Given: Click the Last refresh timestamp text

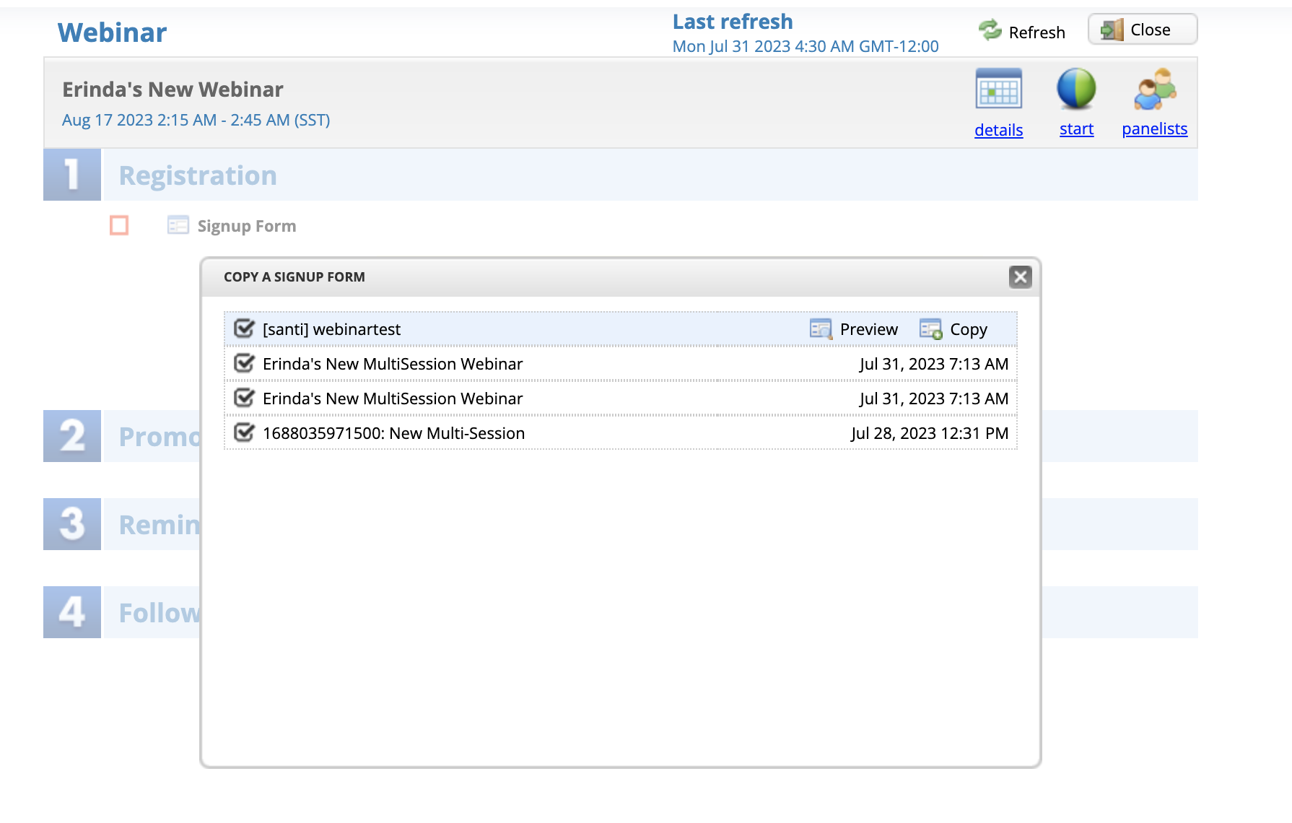Looking at the screenshot, I should (806, 46).
